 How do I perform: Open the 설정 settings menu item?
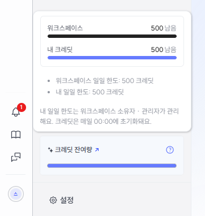(x=61, y=200)
